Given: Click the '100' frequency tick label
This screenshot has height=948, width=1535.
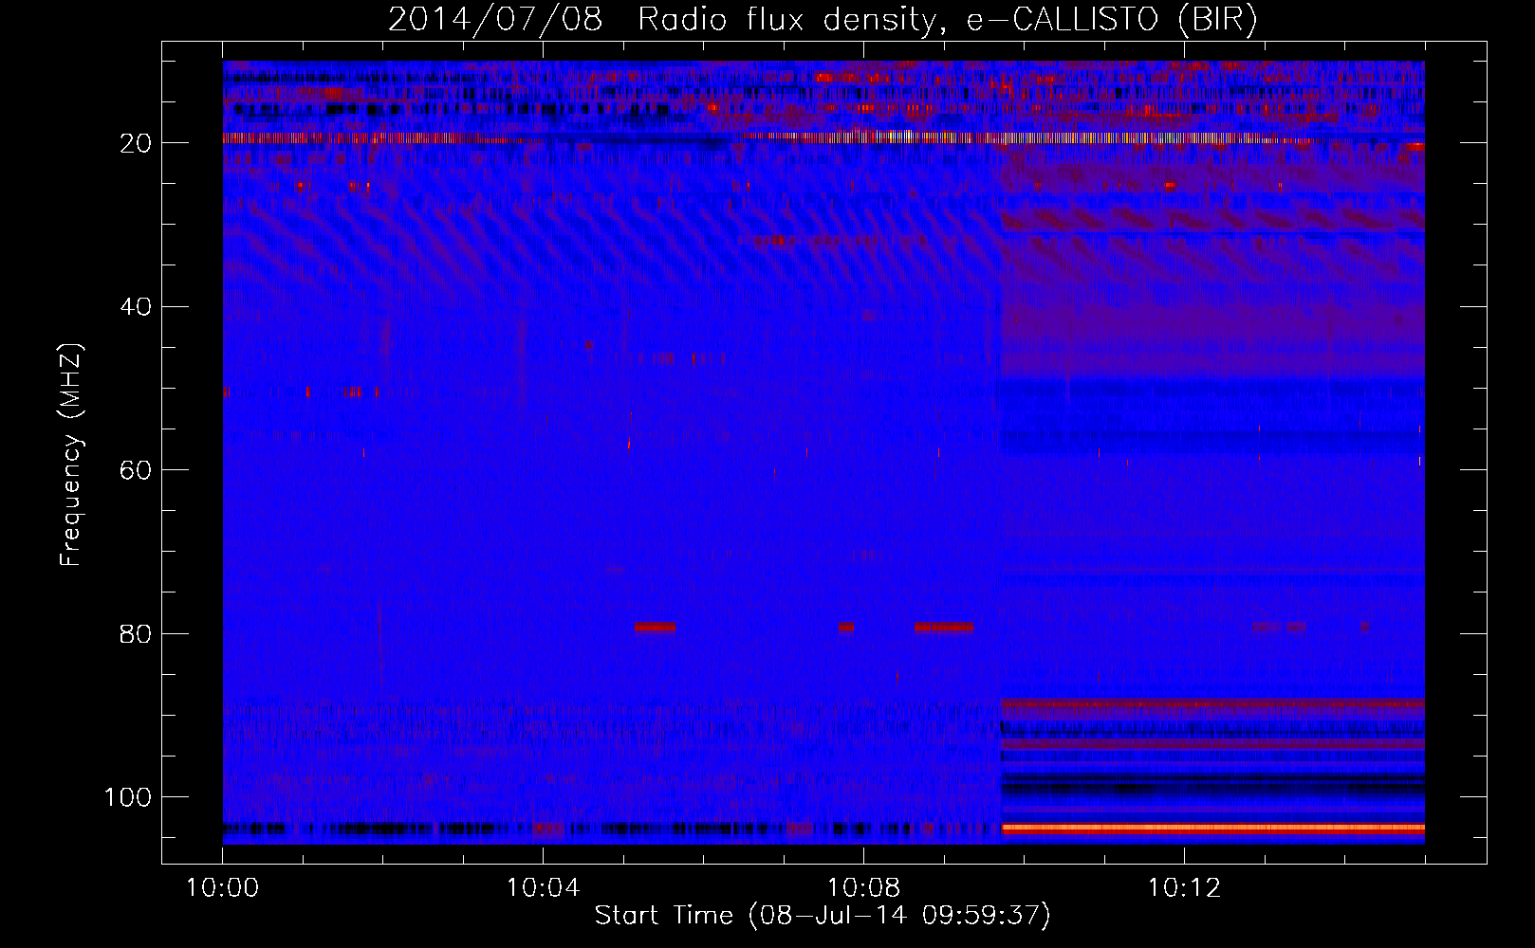Looking at the screenshot, I should click(128, 797).
